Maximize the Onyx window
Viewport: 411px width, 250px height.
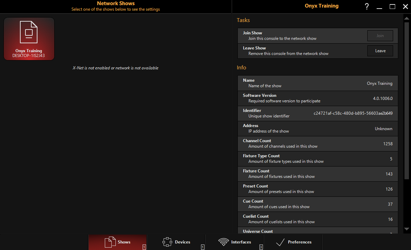392,7
